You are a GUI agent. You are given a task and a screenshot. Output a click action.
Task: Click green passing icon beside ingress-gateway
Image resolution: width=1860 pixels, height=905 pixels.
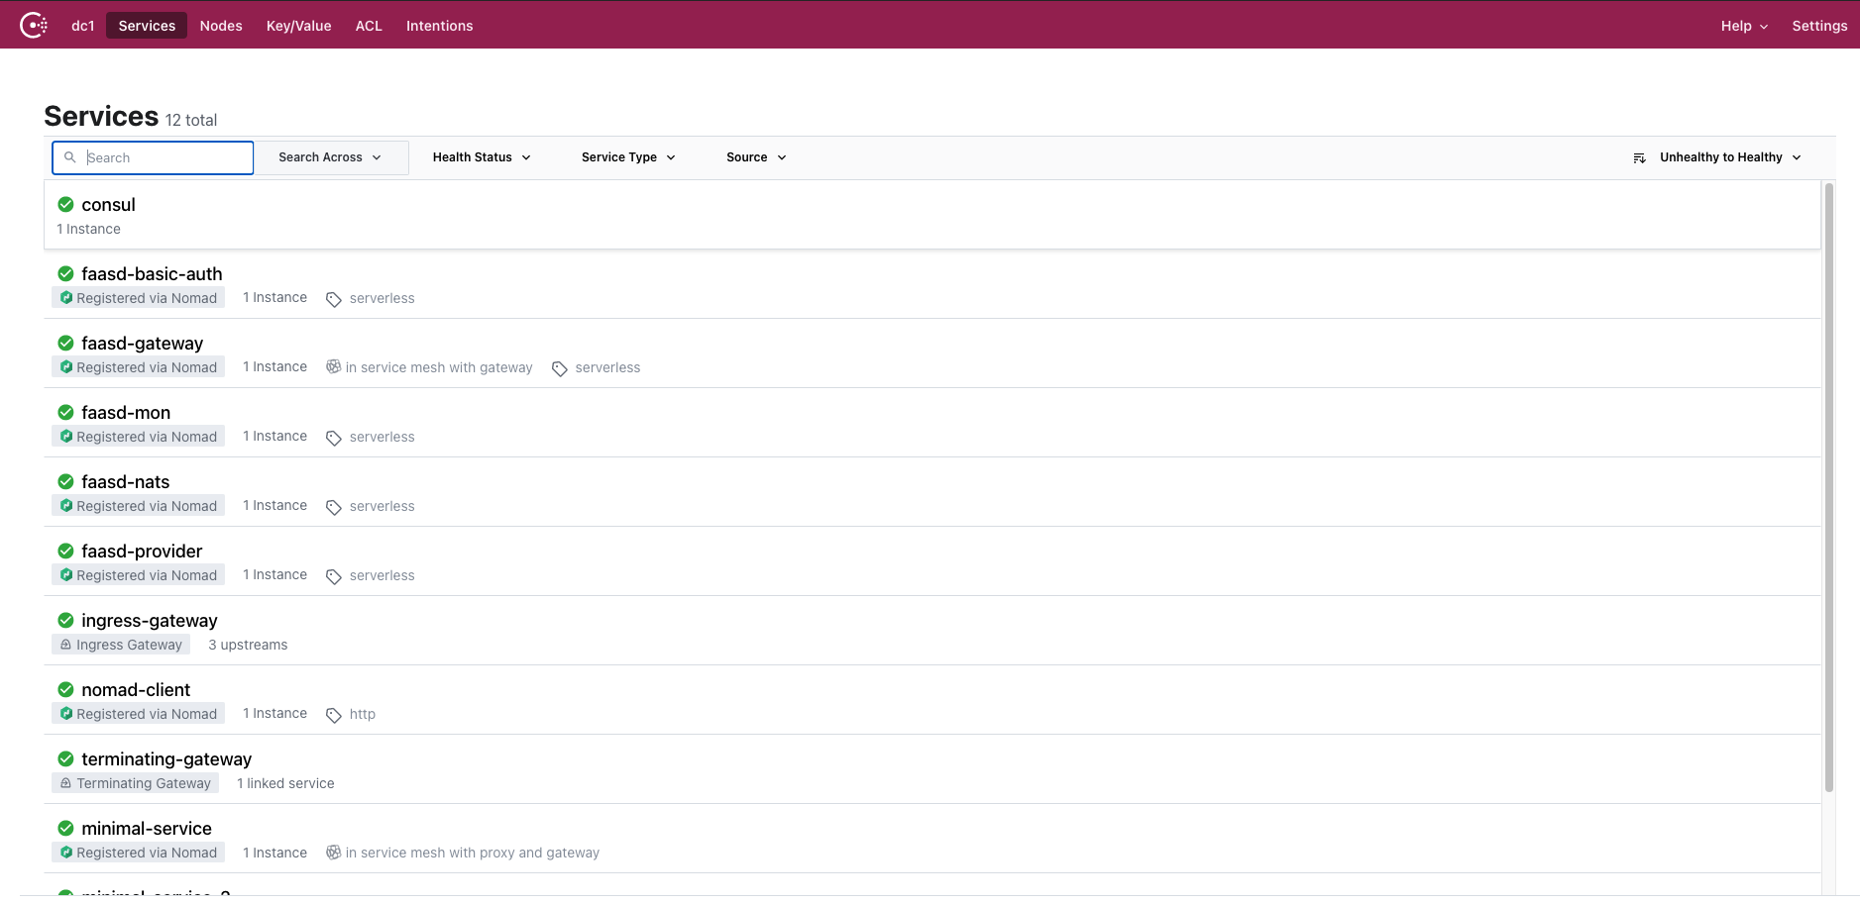(x=65, y=620)
